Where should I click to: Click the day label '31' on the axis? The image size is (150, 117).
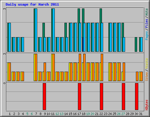[x=141, y=114]
